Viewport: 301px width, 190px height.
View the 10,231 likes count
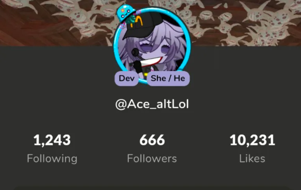[x=252, y=140]
